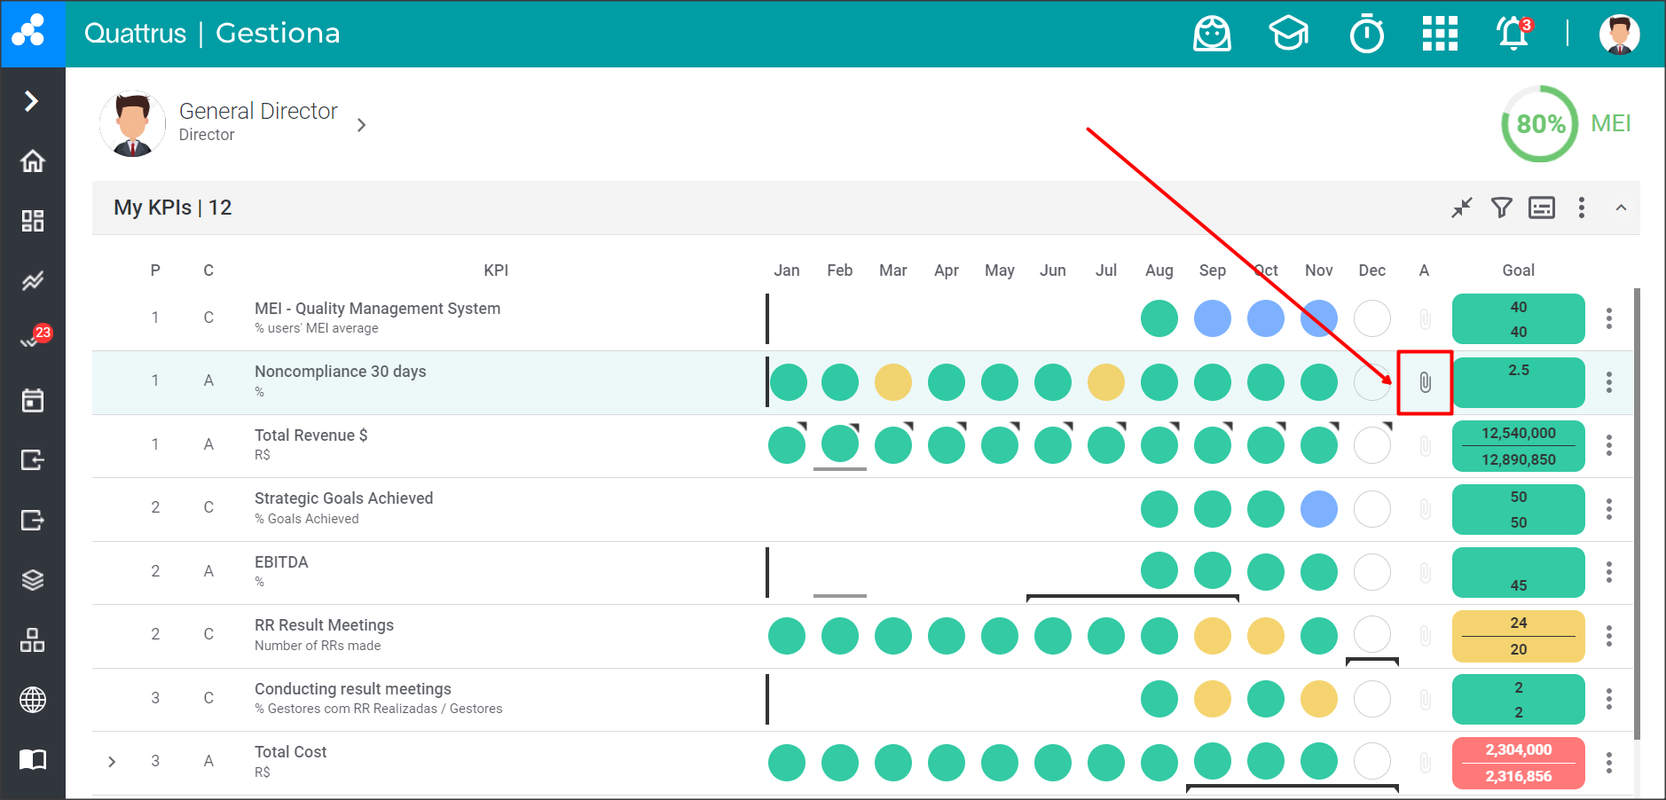Image resolution: width=1666 pixels, height=800 pixels.
Task: Open the apps grid menu
Action: (x=1440, y=34)
